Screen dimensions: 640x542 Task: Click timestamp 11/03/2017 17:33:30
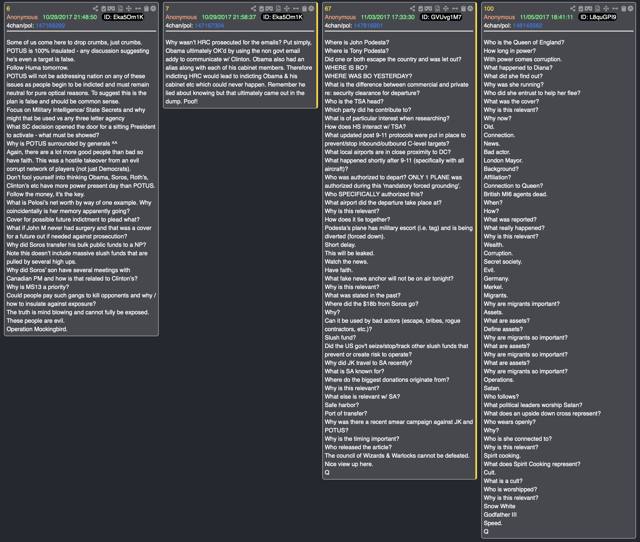[x=388, y=17]
